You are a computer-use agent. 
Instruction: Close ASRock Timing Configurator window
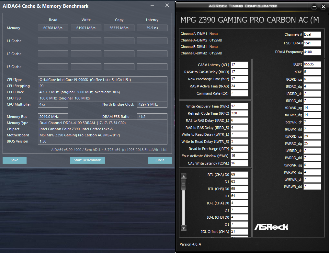pyautogui.click(x=323, y=7)
